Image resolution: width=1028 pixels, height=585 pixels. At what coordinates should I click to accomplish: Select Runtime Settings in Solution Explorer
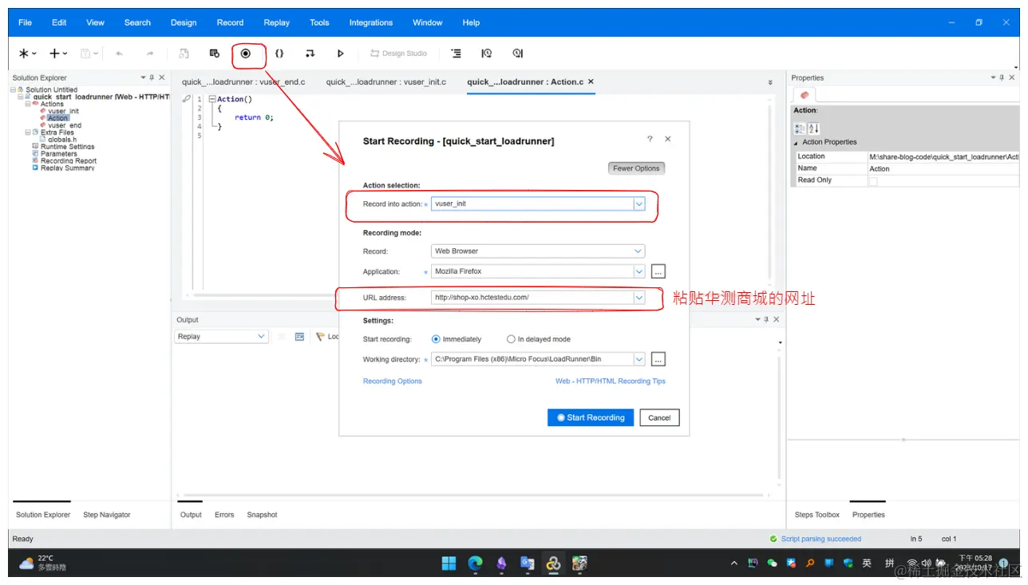(68, 147)
